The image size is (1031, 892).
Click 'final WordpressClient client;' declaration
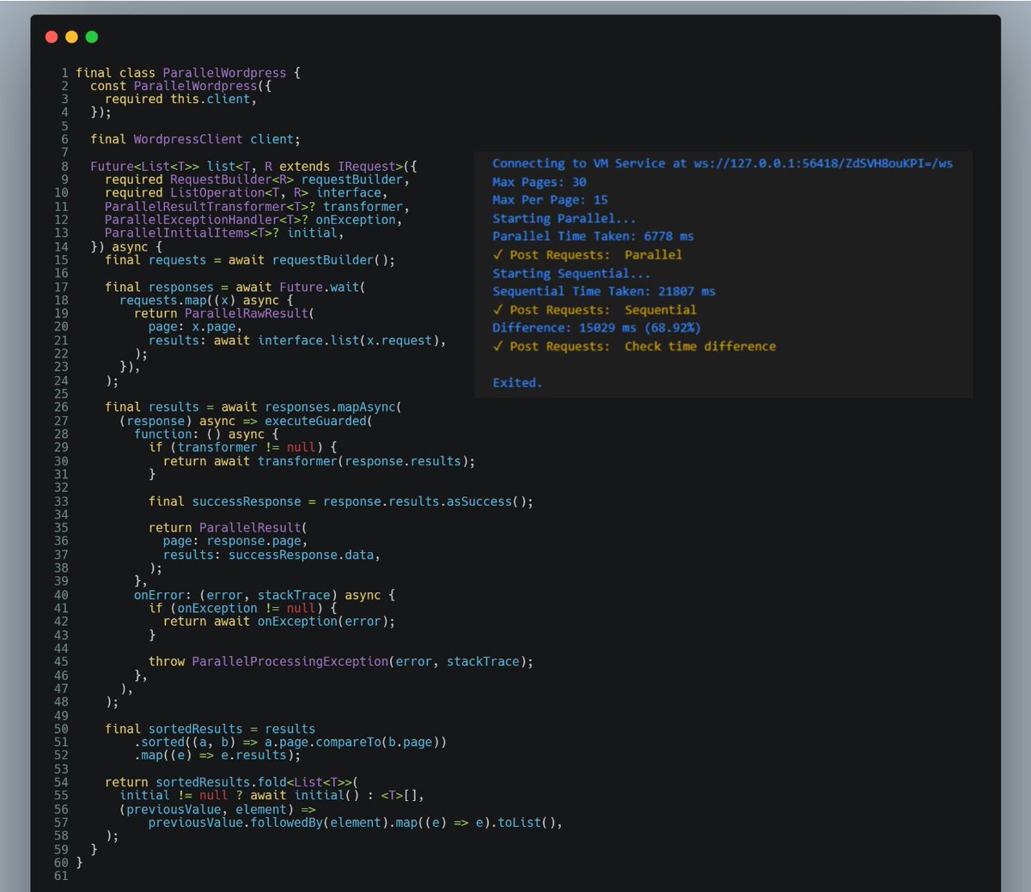[x=195, y=139]
